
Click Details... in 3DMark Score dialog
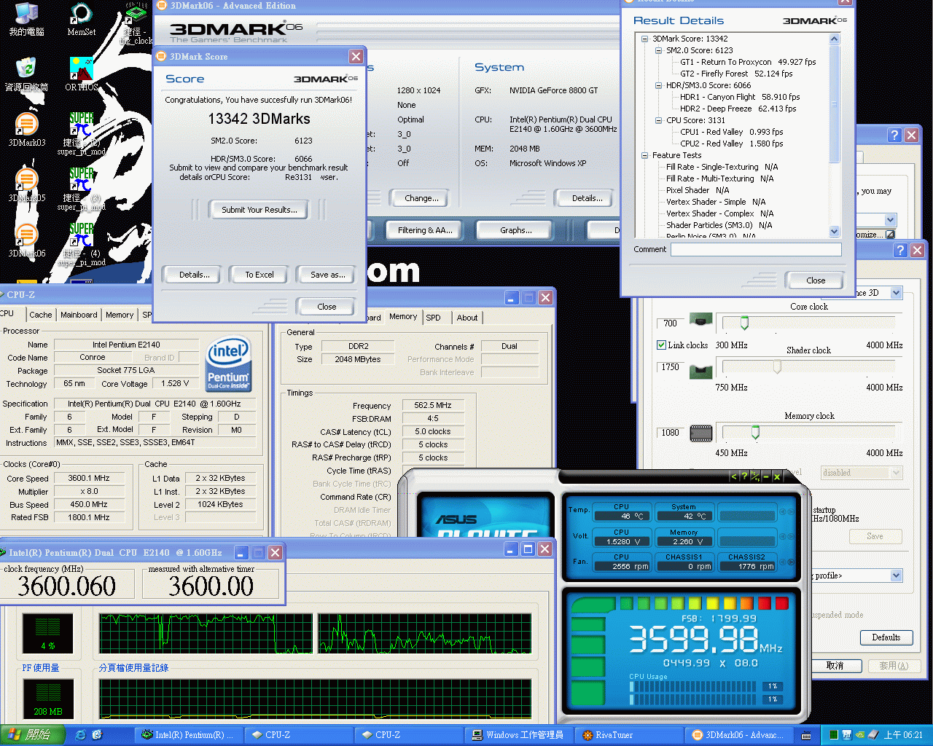pyautogui.click(x=194, y=275)
